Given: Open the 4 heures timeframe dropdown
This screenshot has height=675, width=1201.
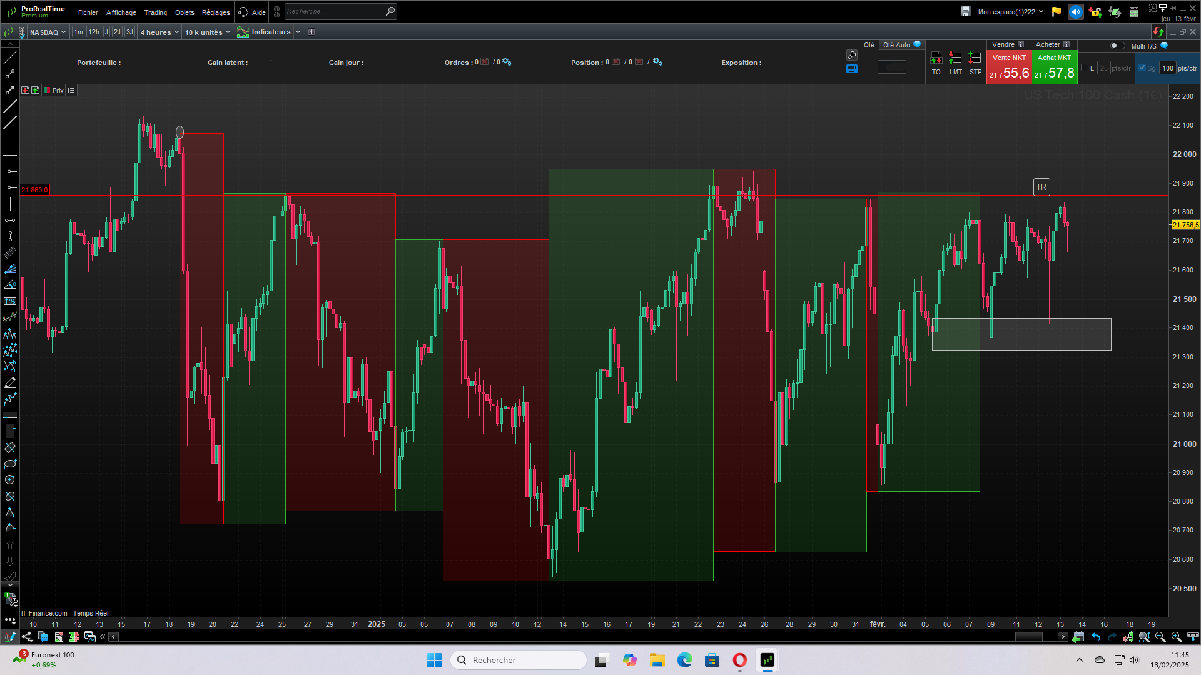Looking at the screenshot, I should (160, 32).
